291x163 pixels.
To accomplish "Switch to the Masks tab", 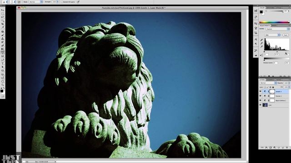I will point(274,25).
